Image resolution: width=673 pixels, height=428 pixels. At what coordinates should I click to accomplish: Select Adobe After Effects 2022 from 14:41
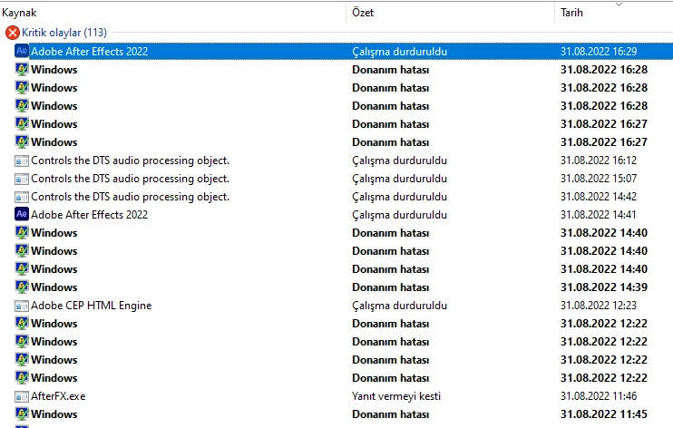(x=89, y=215)
